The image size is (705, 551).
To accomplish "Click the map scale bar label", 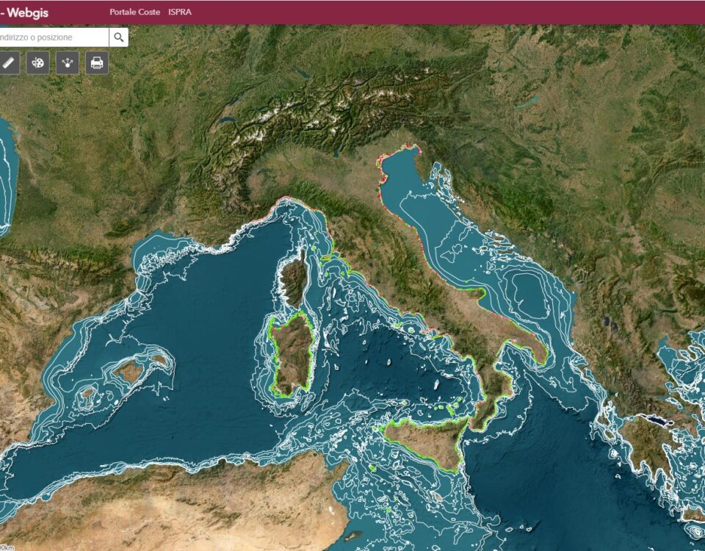I will click(x=7, y=547).
